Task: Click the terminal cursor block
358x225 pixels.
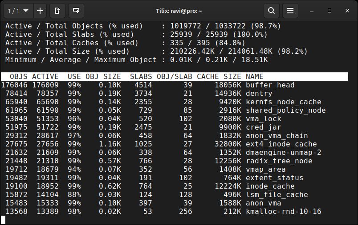Action: click(3, 220)
